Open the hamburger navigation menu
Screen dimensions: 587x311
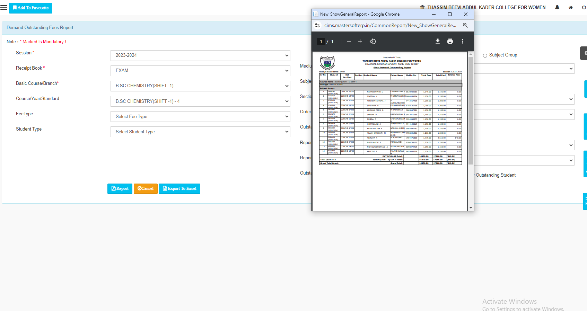pyautogui.click(x=4, y=8)
